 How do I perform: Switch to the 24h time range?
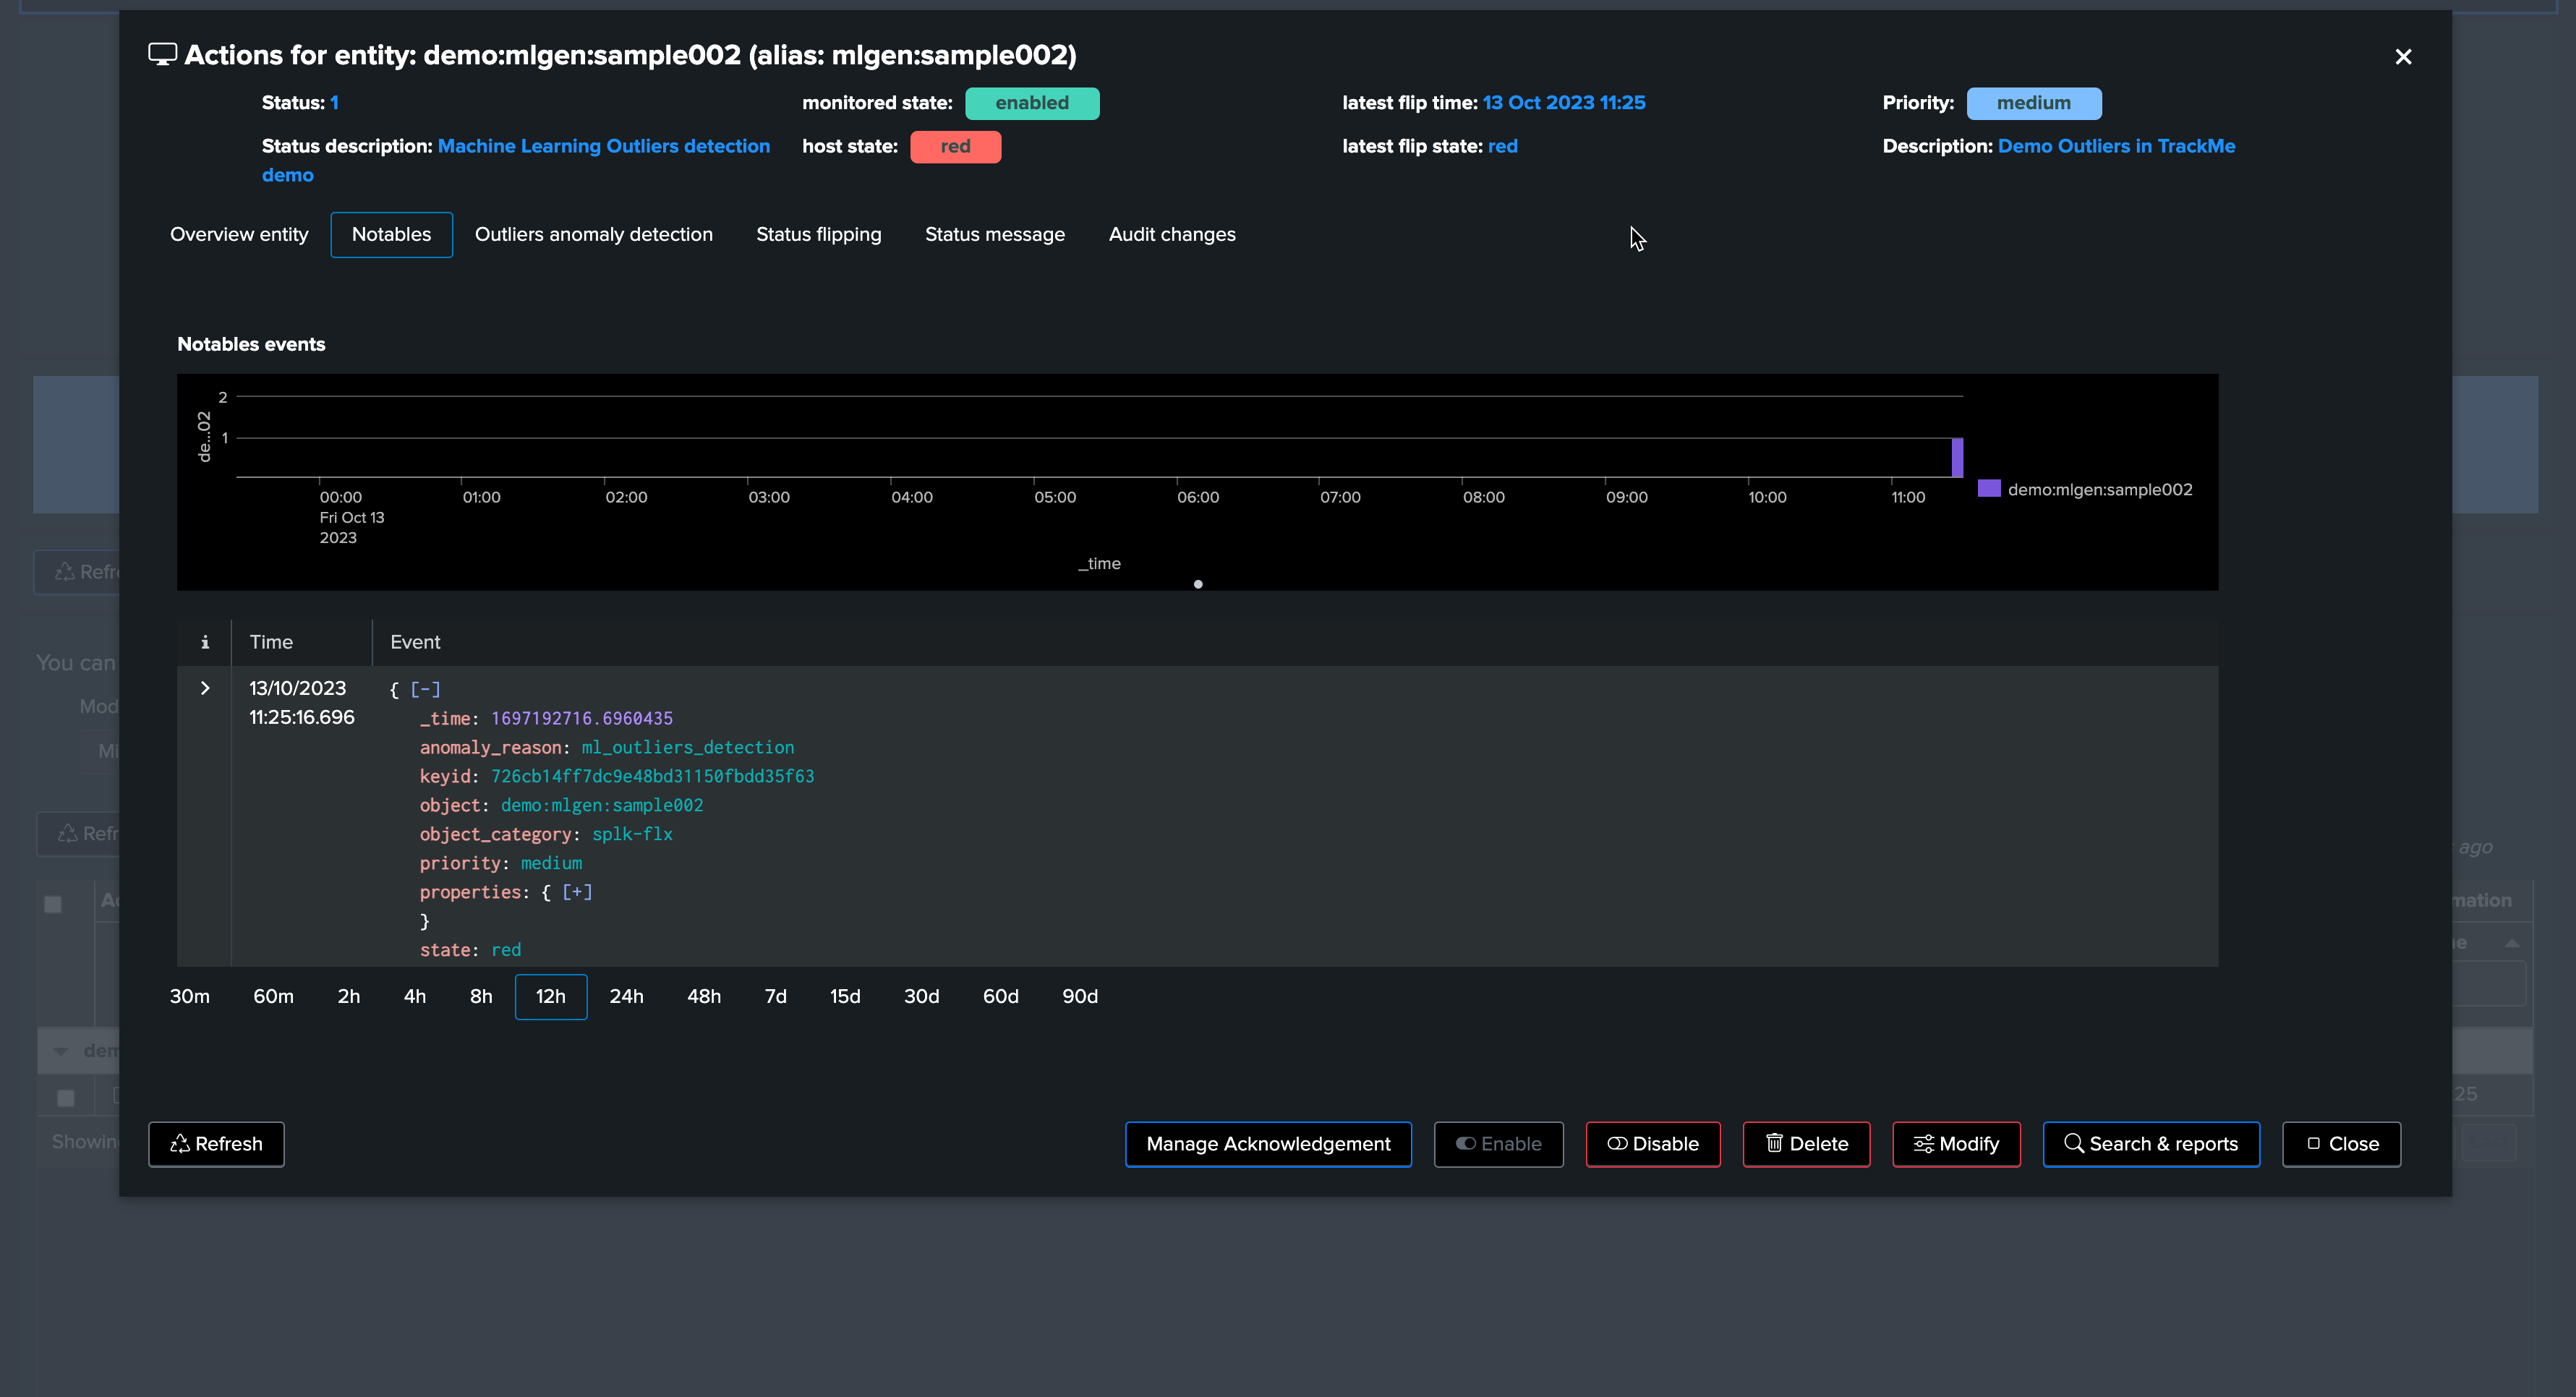click(627, 996)
